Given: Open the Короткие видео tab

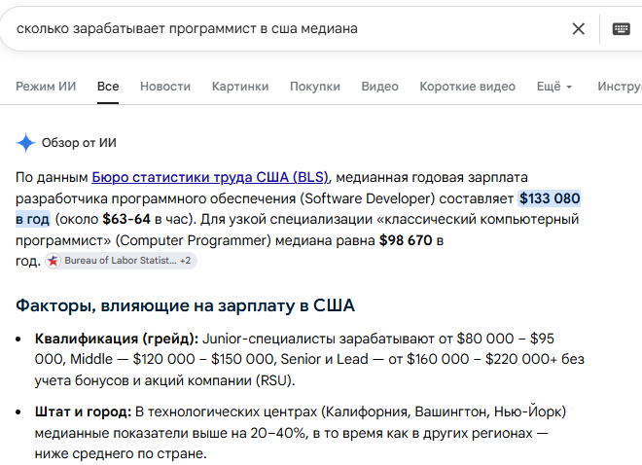Looking at the screenshot, I should point(467,87).
